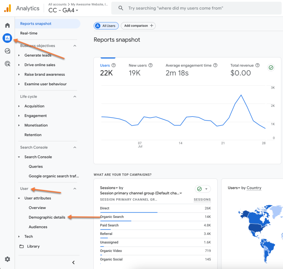Open the Real-time report
Image resolution: width=283 pixels, height=269 pixels.
point(29,33)
